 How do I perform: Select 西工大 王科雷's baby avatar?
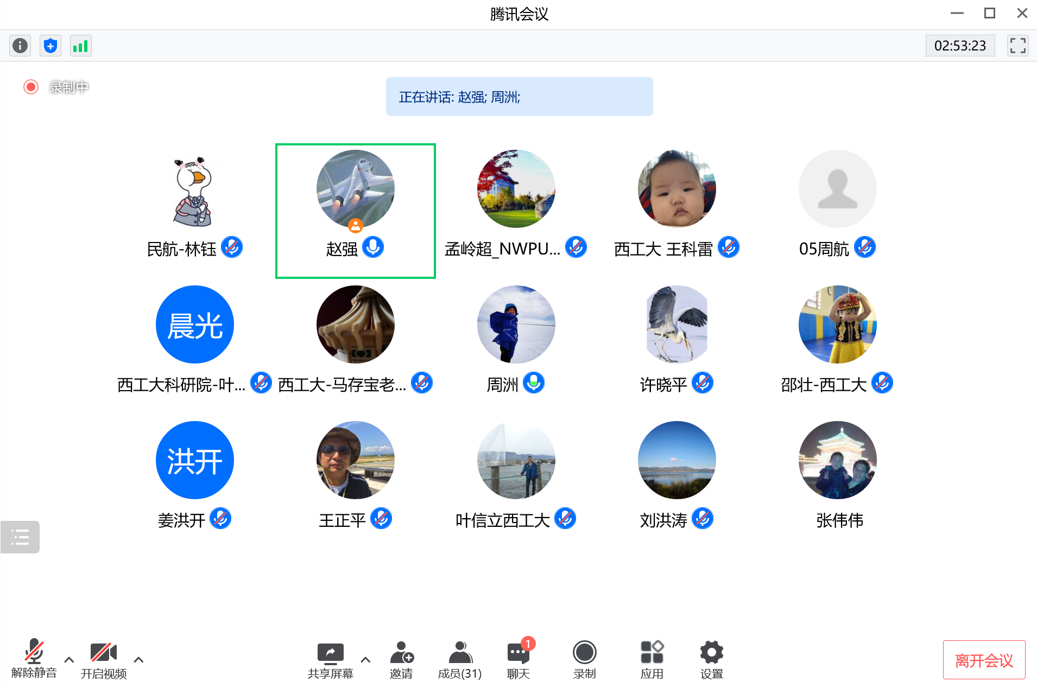click(x=677, y=189)
